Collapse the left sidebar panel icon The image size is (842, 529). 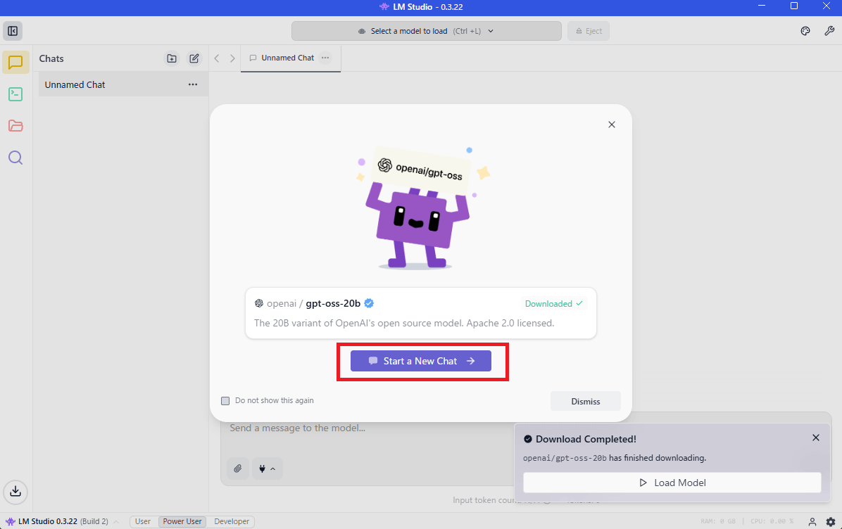[x=13, y=31]
